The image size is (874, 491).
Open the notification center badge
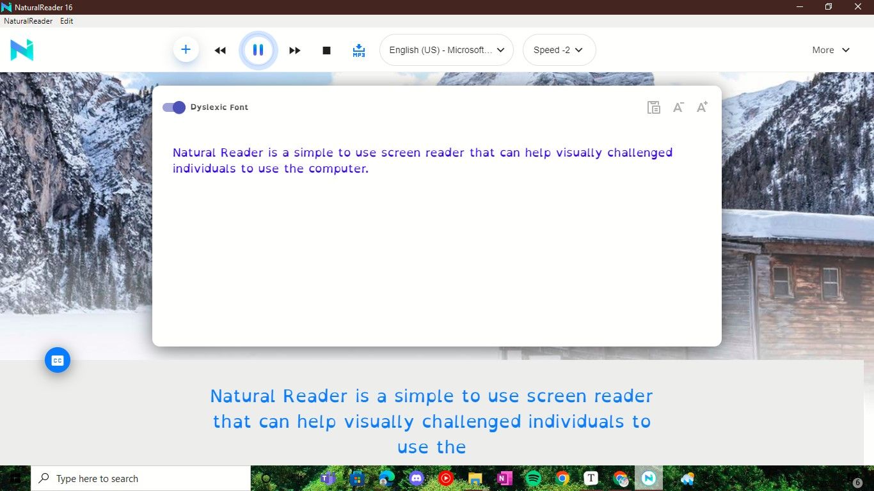pos(858,483)
